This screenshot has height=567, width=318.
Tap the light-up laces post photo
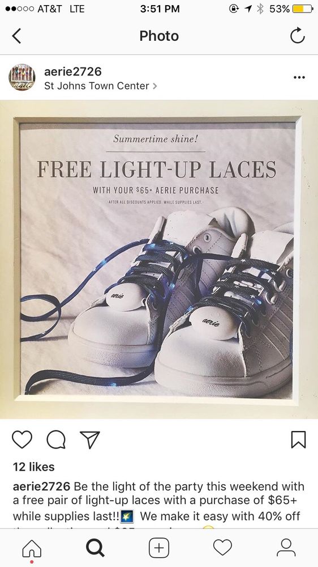tap(159, 259)
